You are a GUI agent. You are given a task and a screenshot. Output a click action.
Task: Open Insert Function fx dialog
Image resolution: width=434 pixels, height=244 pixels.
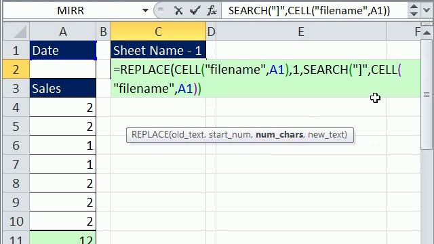click(212, 11)
